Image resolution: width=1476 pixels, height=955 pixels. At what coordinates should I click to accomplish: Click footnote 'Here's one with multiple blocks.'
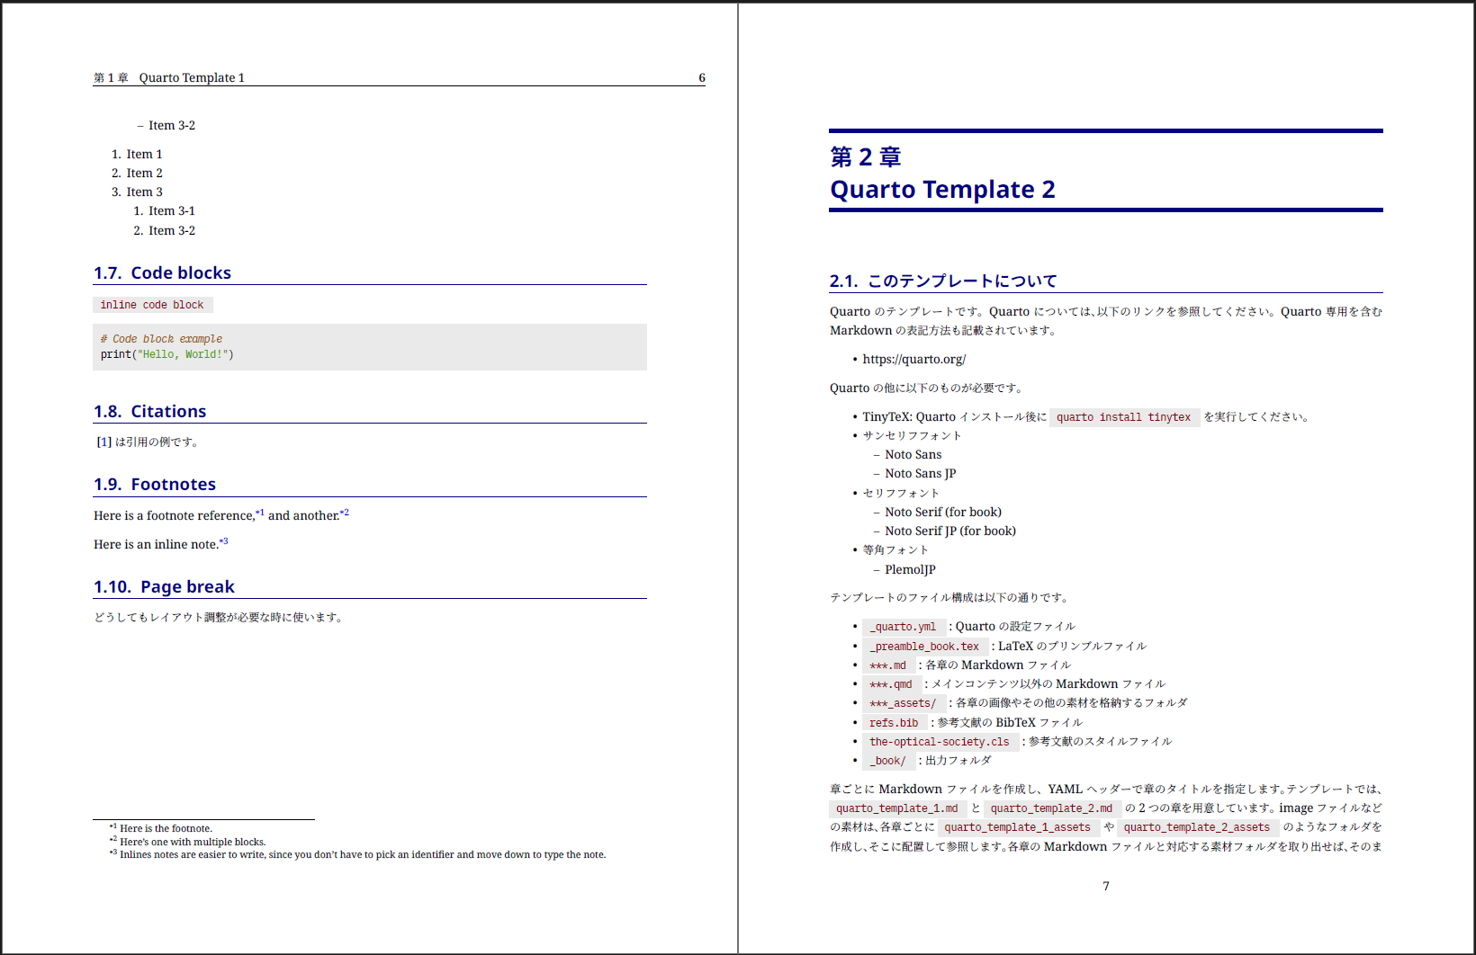pos(193,842)
